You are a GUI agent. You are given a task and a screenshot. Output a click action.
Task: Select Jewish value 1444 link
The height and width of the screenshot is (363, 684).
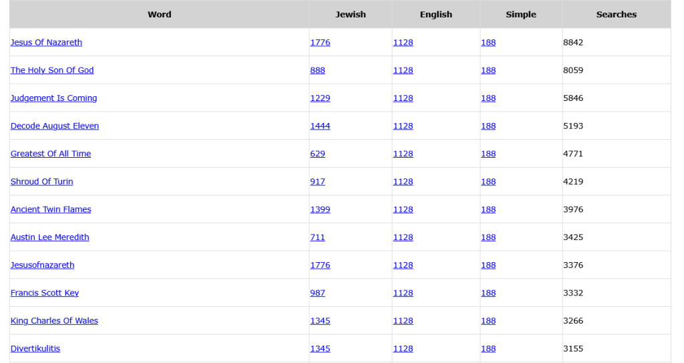pyautogui.click(x=320, y=126)
